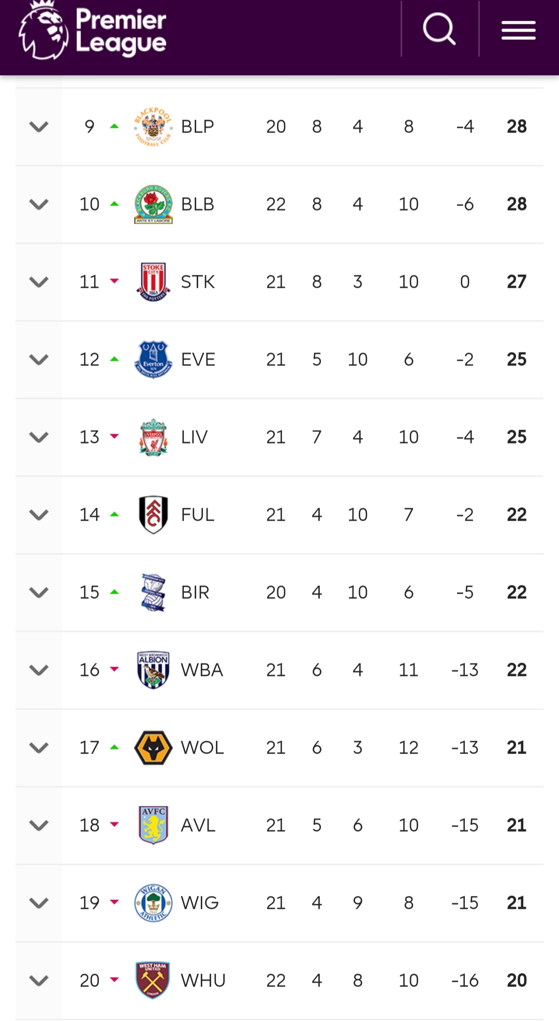Open the search magnifier icon
This screenshot has height=1021, width=559.
click(439, 29)
